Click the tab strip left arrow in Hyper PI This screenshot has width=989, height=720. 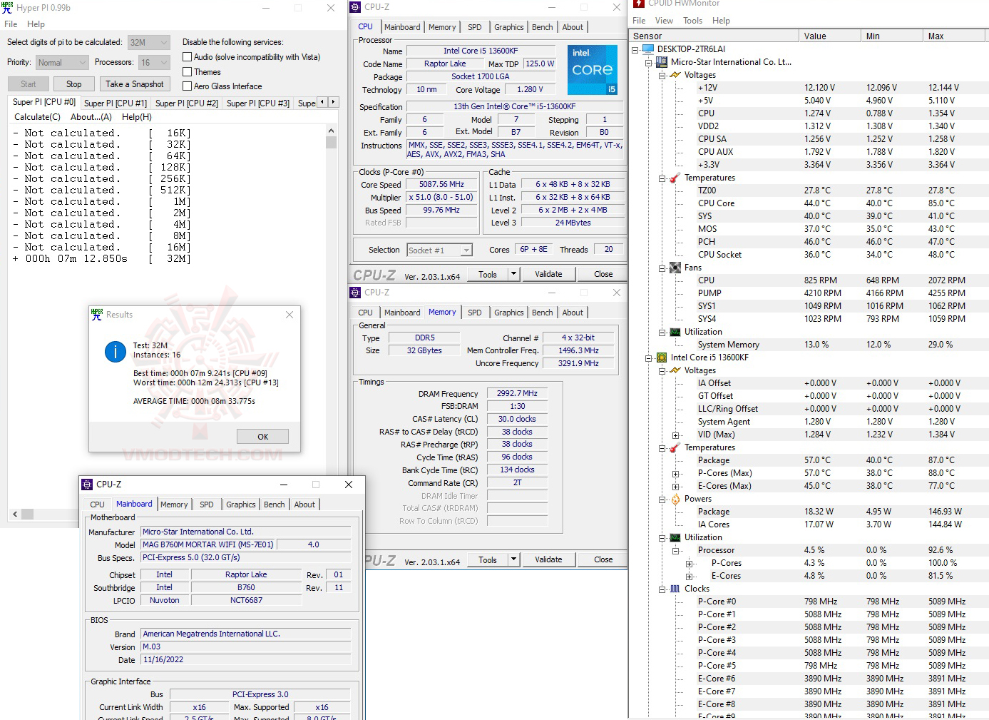pyautogui.click(x=322, y=102)
